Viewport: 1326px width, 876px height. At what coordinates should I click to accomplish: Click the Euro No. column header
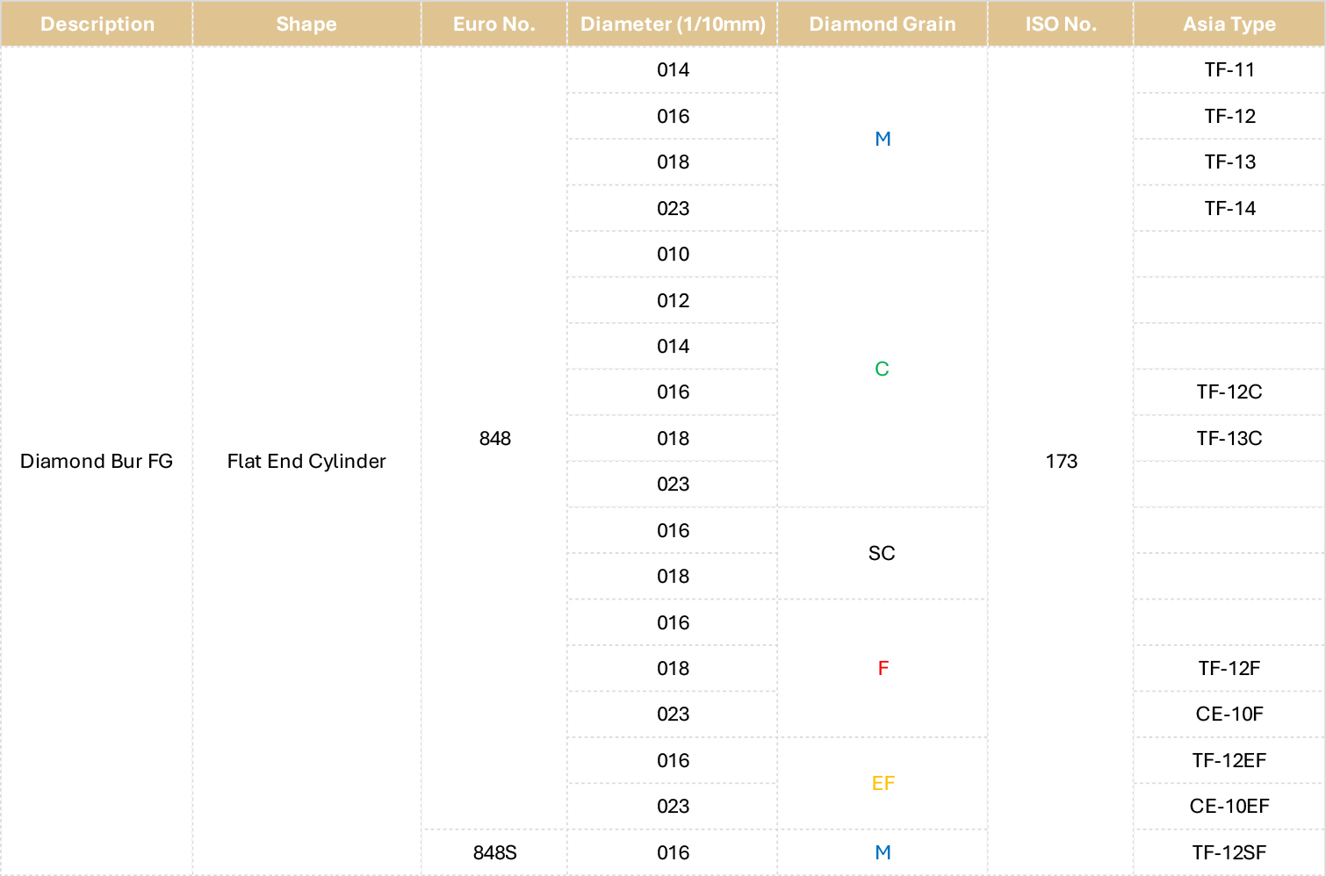(x=494, y=24)
